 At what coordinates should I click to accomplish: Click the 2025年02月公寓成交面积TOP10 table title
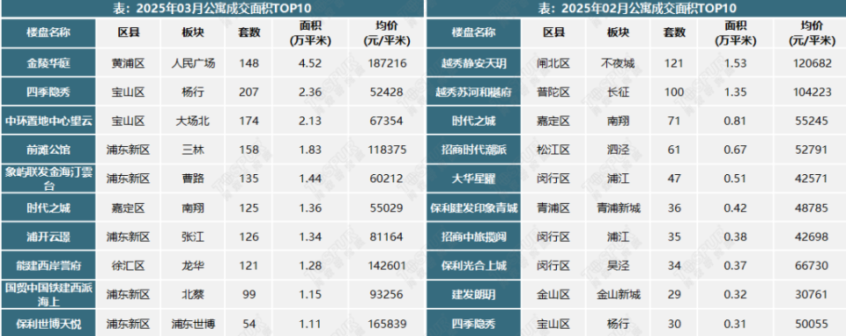coord(637,9)
